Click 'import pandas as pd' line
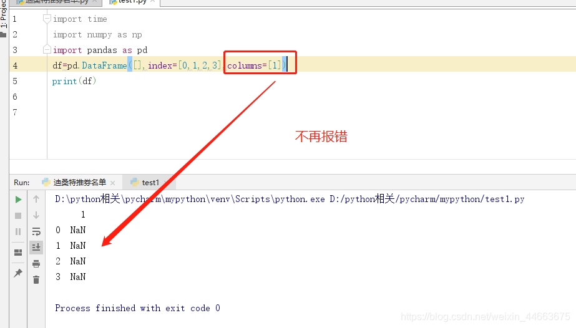Image resolution: width=576 pixels, height=328 pixels. [100, 50]
